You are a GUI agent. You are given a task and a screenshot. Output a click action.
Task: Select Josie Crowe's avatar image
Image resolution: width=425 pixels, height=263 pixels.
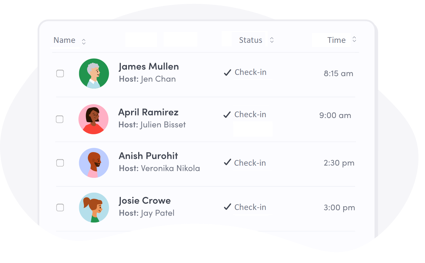click(x=94, y=208)
